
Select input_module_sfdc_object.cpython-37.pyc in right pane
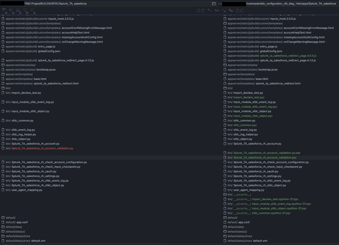pos(279,209)
